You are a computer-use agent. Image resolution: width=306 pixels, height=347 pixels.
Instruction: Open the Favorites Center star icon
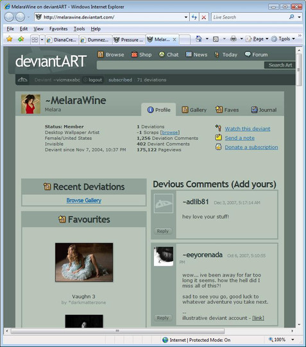tap(9, 39)
